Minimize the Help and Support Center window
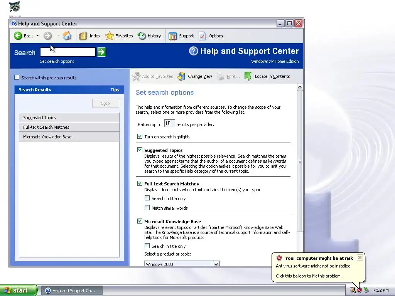This screenshot has width=395, height=296. (280, 24)
